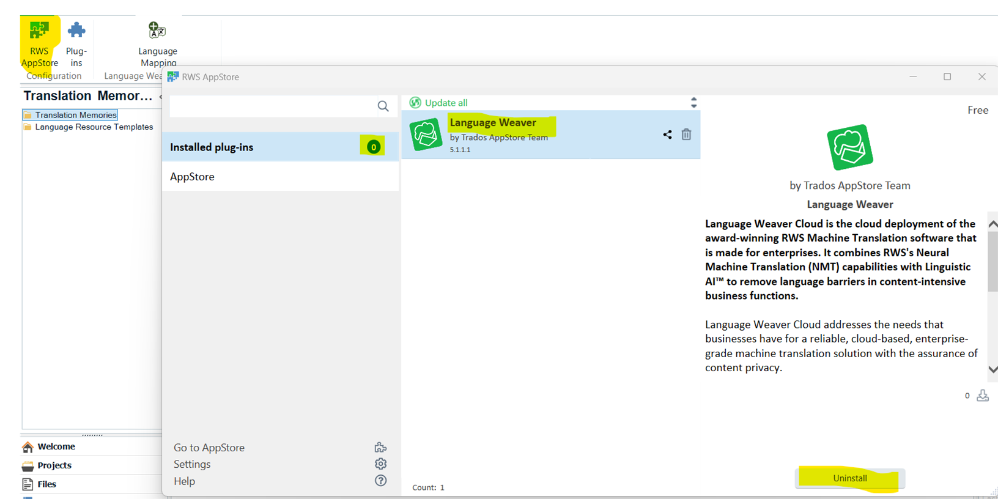Minimize the RWS AppStore window
This screenshot has height=499, width=998.
[x=913, y=76]
